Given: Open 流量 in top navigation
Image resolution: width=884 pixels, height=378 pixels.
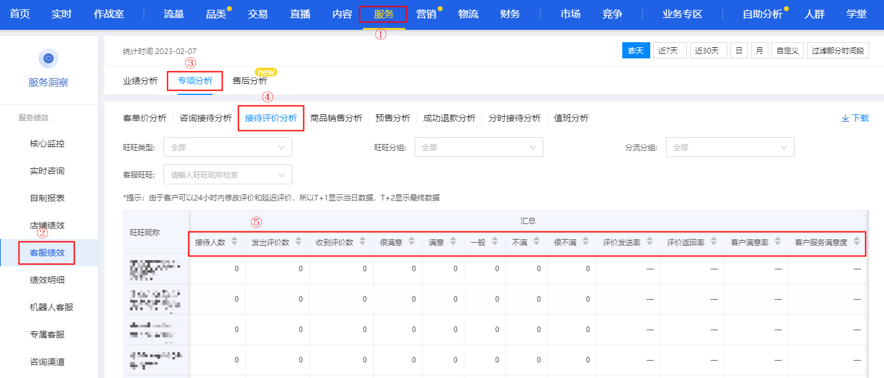Looking at the screenshot, I should pos(174,14).
